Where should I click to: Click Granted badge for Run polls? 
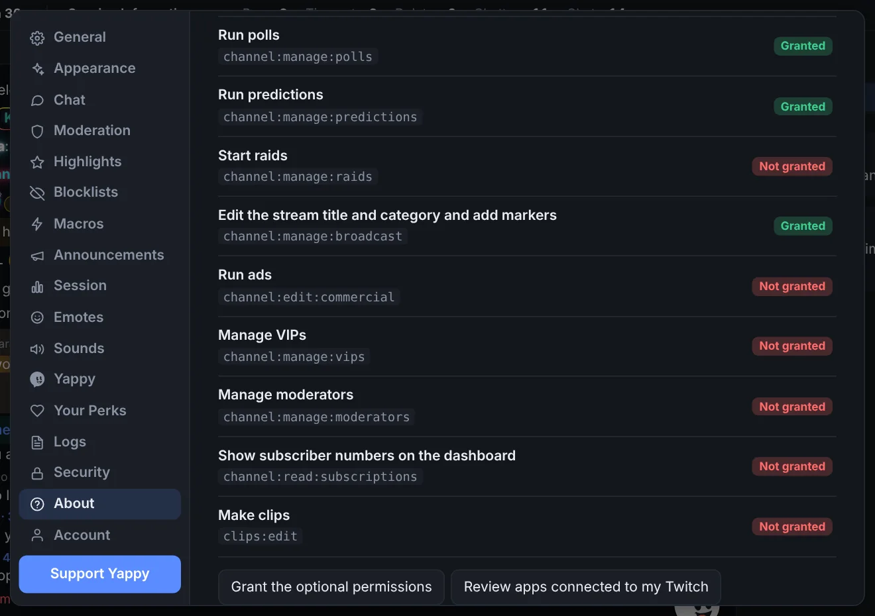(803, 46)
